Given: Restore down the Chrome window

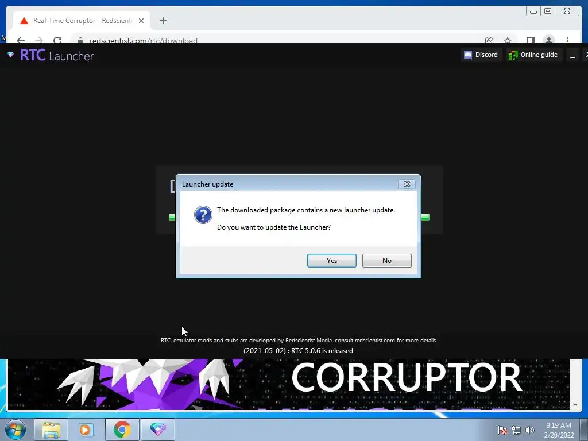Looking at the screenshot, I should (x=548, y=11).
